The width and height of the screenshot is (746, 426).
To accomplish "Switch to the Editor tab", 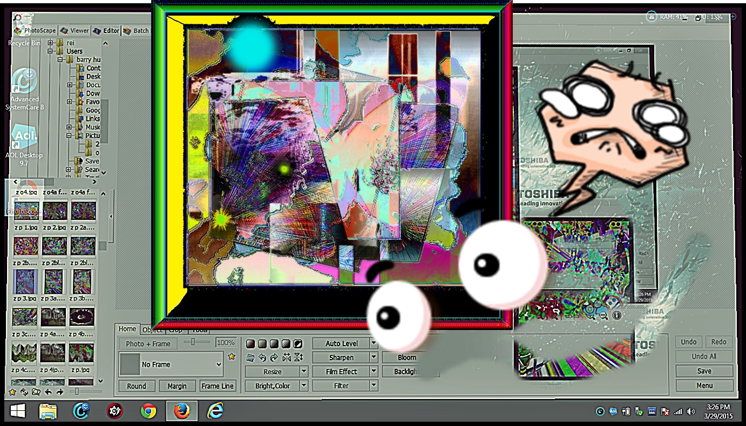I will 106,31.
